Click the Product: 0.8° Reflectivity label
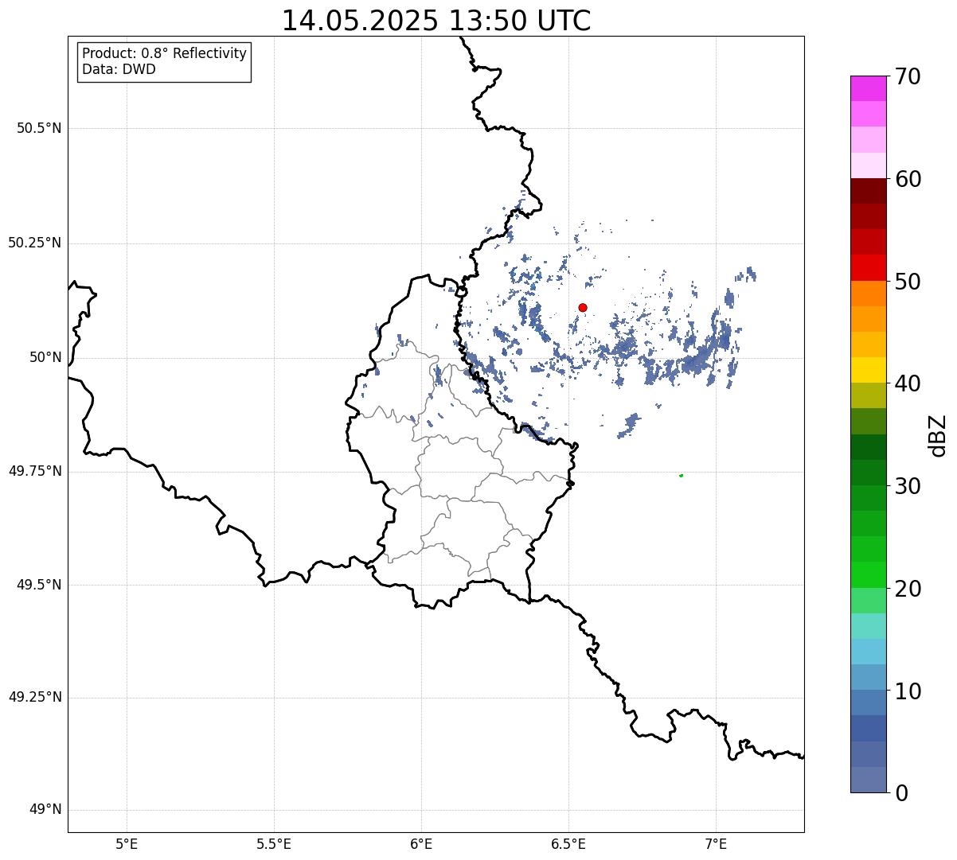 (165, 53)
